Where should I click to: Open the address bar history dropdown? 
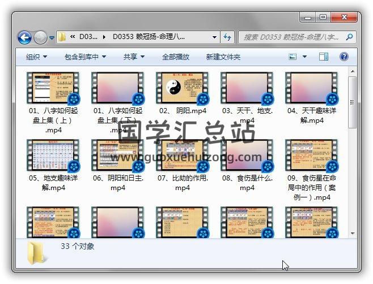coord(214,37)
